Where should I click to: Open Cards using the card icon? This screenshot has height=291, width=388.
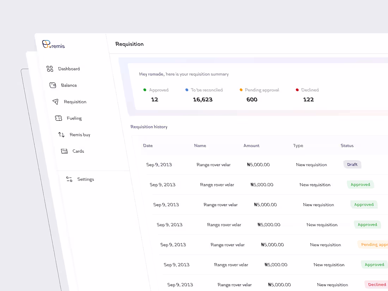[x=64, y=151]
